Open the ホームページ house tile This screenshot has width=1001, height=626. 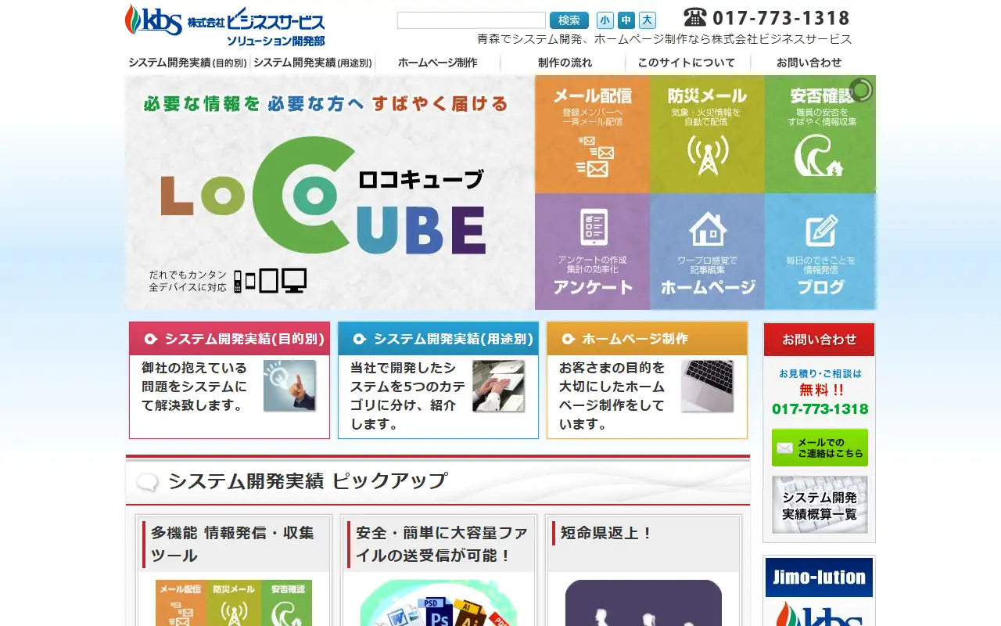(707, 251)
